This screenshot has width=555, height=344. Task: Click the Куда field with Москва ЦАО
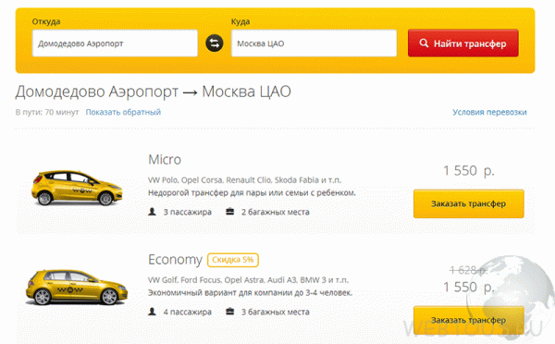pos(314,43)
